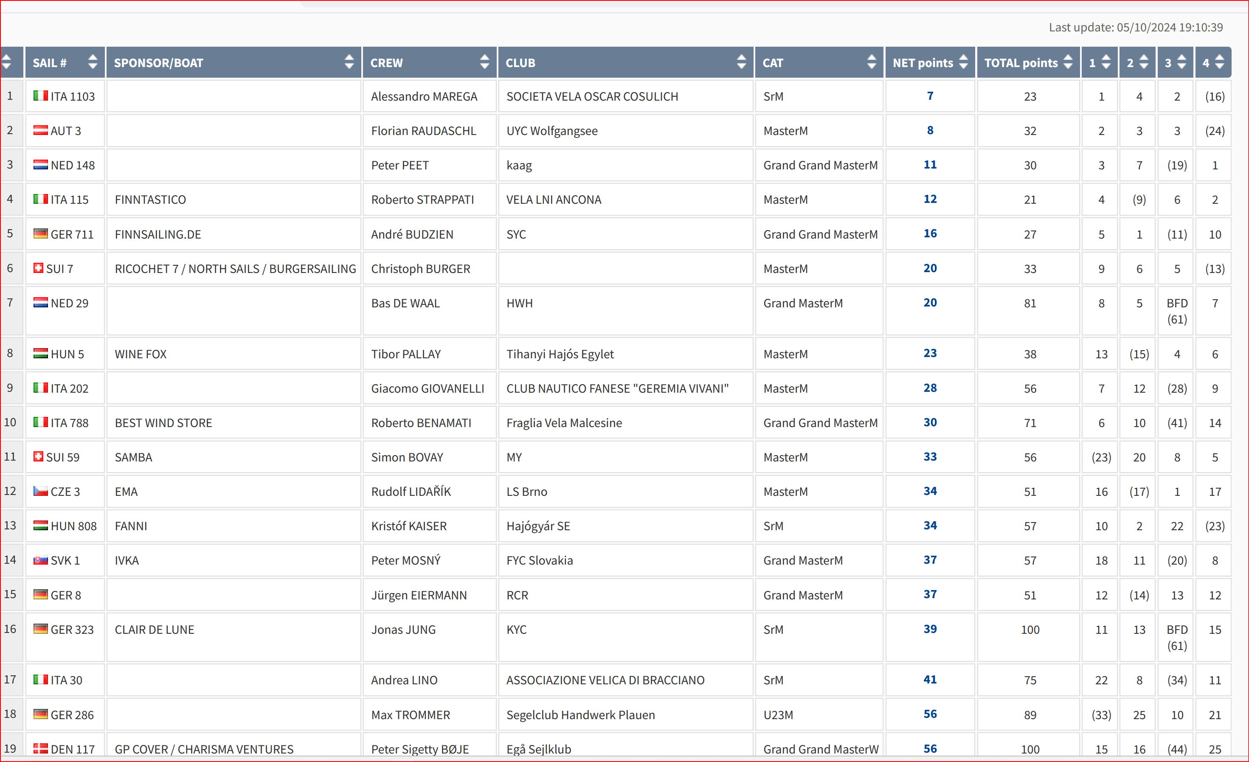Select boat name FINNTASTICO
This screenshot has width=1249, height=762.
click(150, 200)
